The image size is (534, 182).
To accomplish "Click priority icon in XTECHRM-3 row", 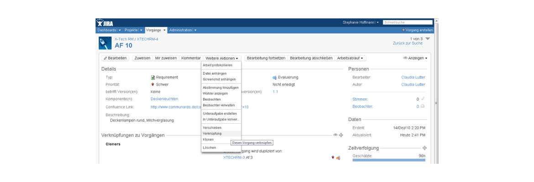I will (x=333, y=157).
